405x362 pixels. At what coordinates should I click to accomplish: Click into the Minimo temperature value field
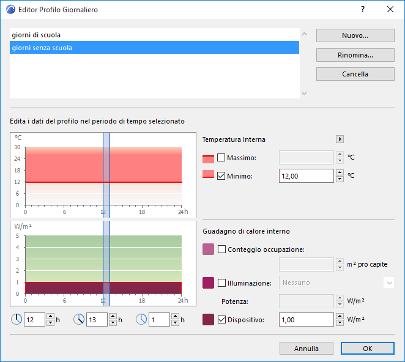click(x=306, y=176)
